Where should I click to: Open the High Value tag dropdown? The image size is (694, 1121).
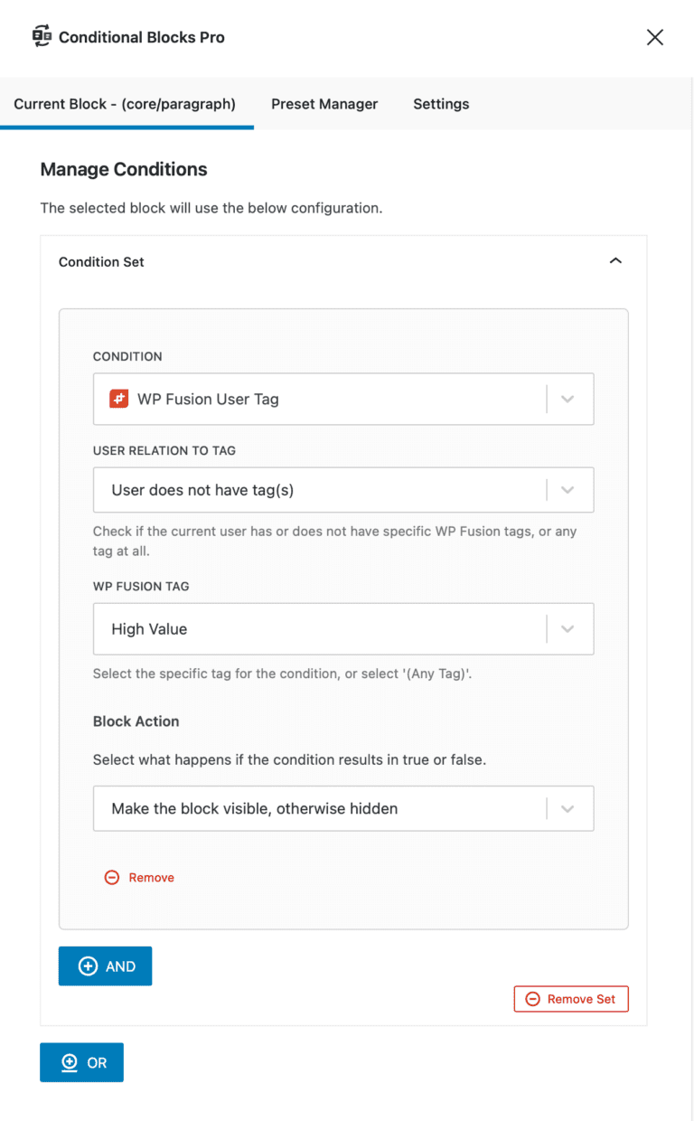click(x=343, y=628)
